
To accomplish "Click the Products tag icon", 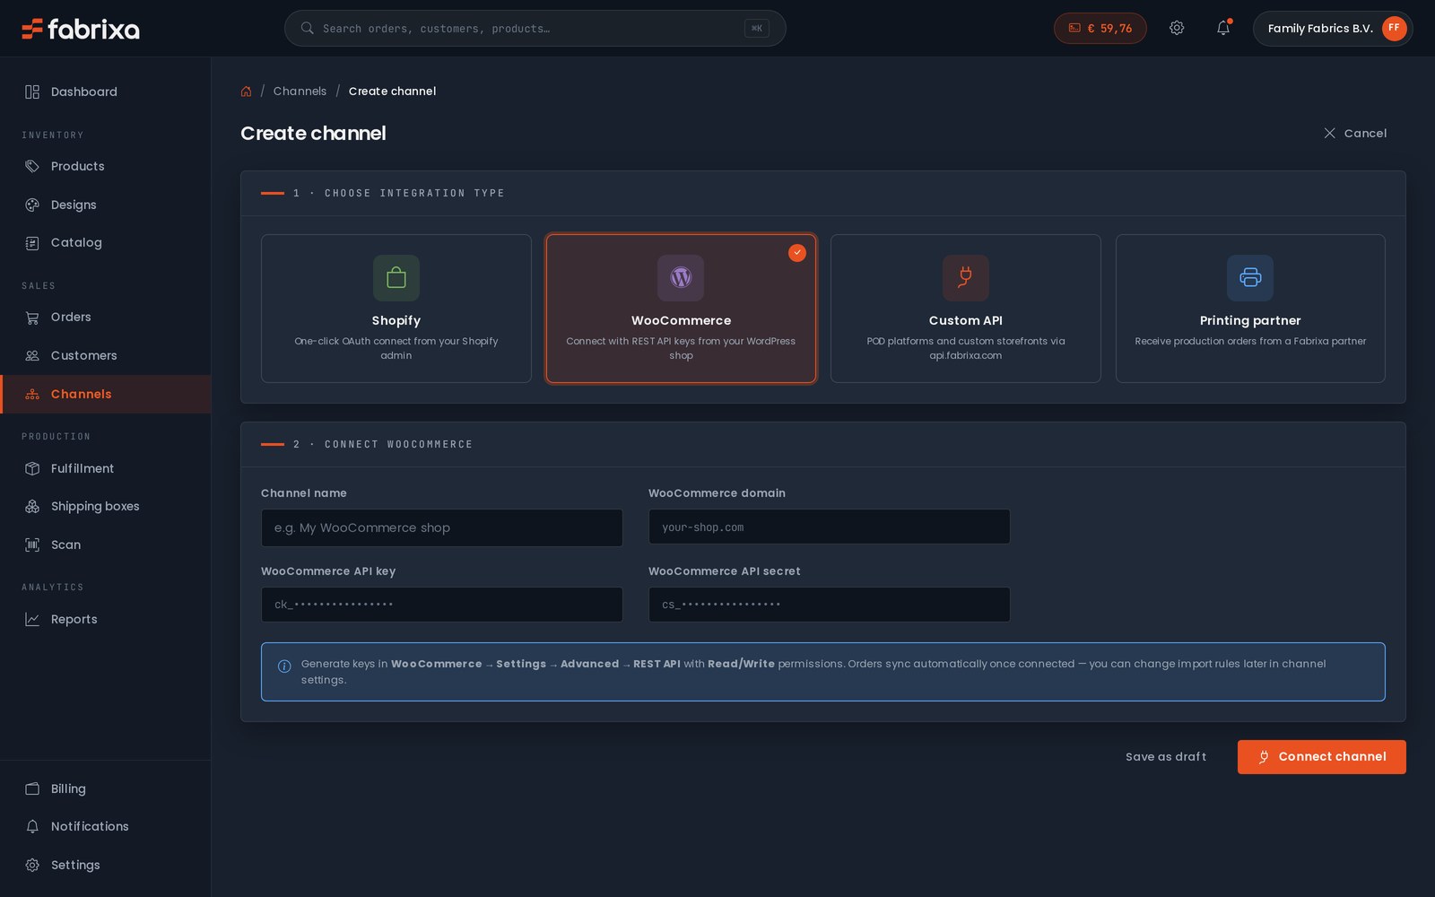I will 32,166.
